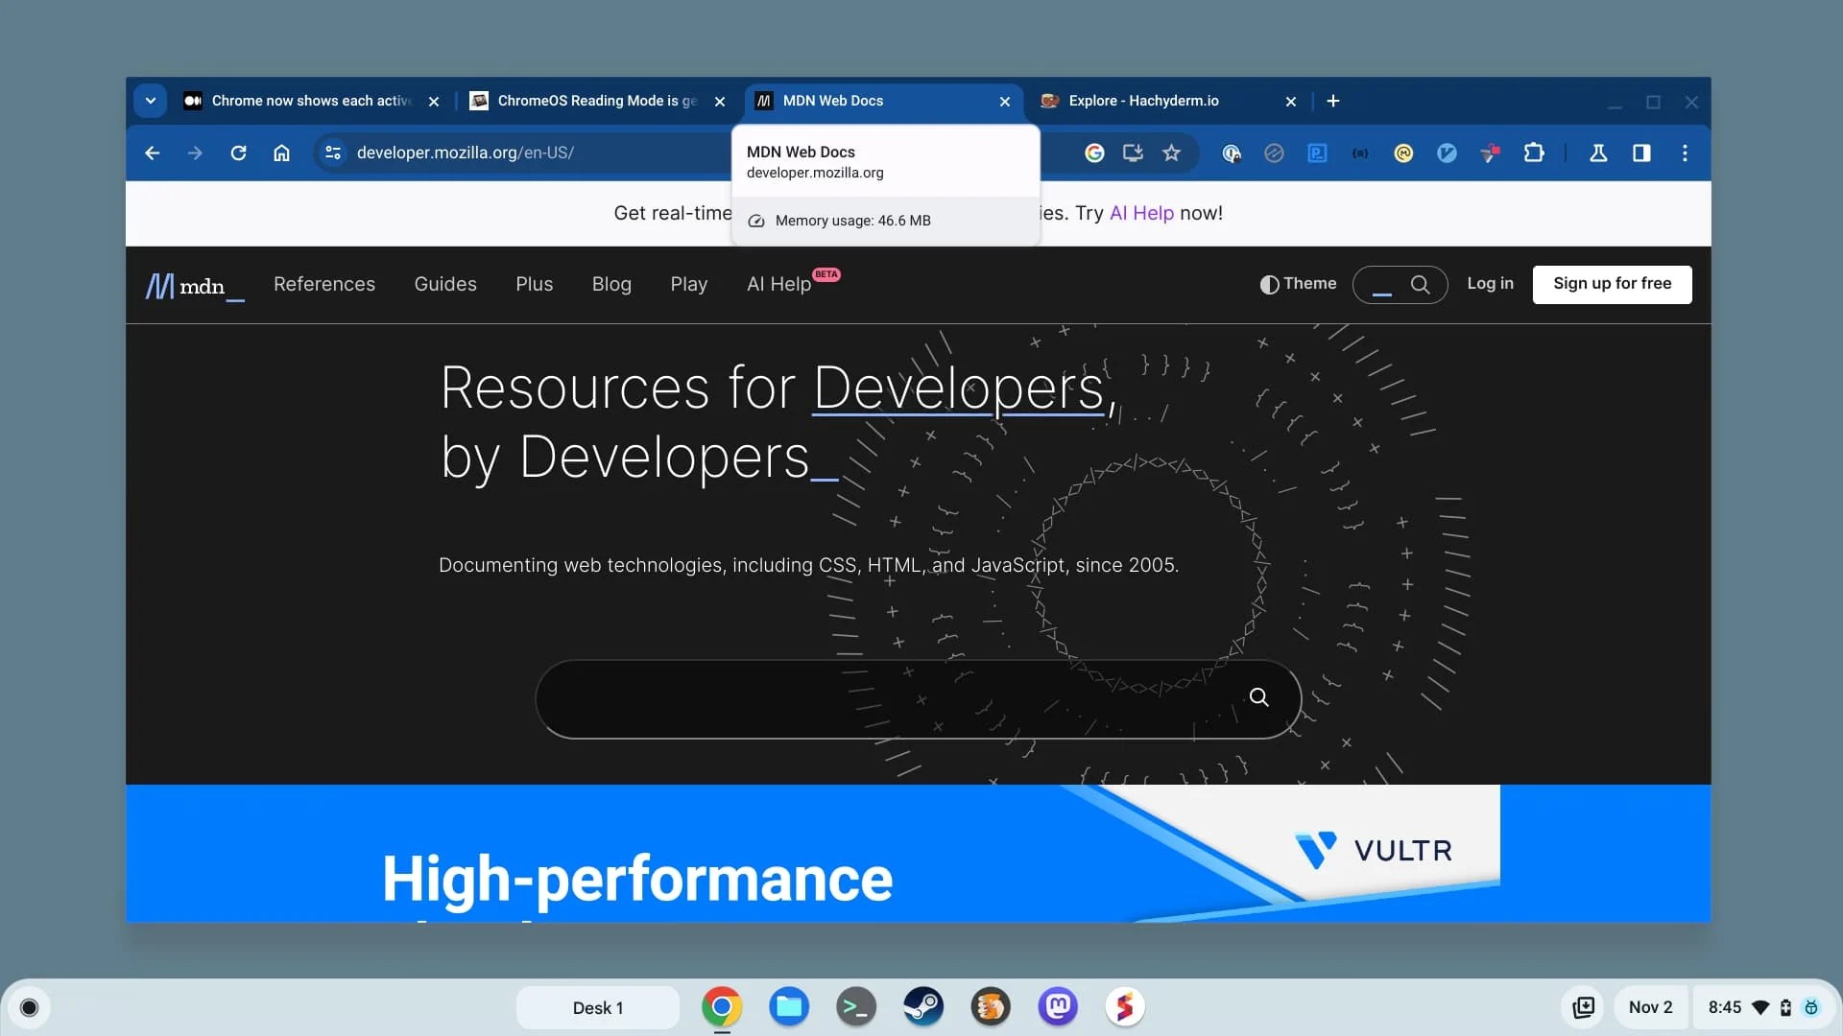Open the Chrome extensions puzzle icon

1534,153
